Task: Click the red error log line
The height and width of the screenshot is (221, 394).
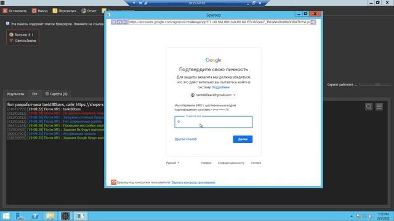Action: pos(55,113)
